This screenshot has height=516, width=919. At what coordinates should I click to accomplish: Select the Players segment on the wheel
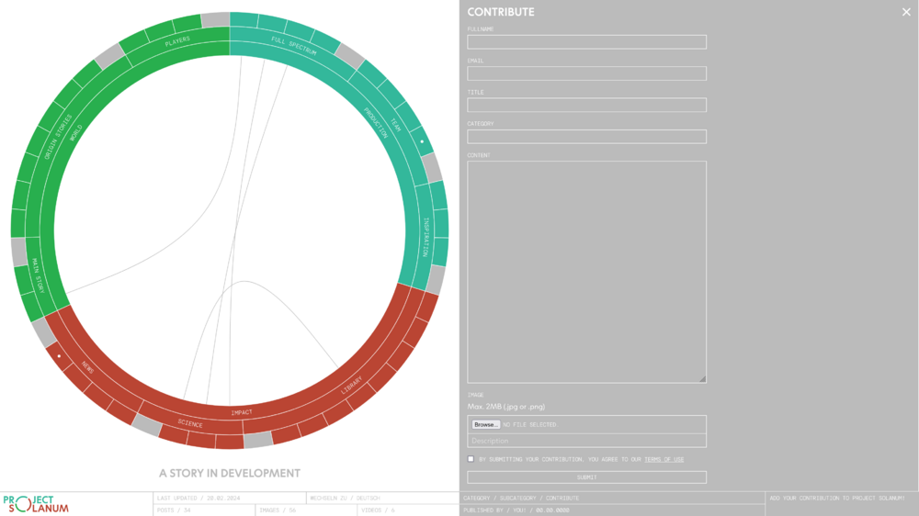click(177, 41)
